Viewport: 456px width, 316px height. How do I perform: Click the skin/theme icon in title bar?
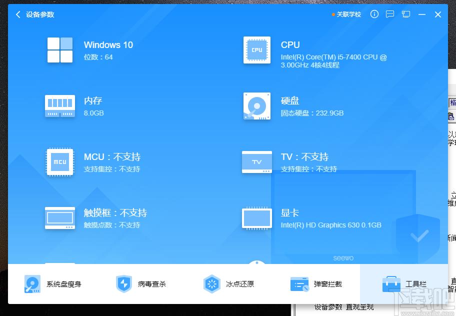click(405, 14)
